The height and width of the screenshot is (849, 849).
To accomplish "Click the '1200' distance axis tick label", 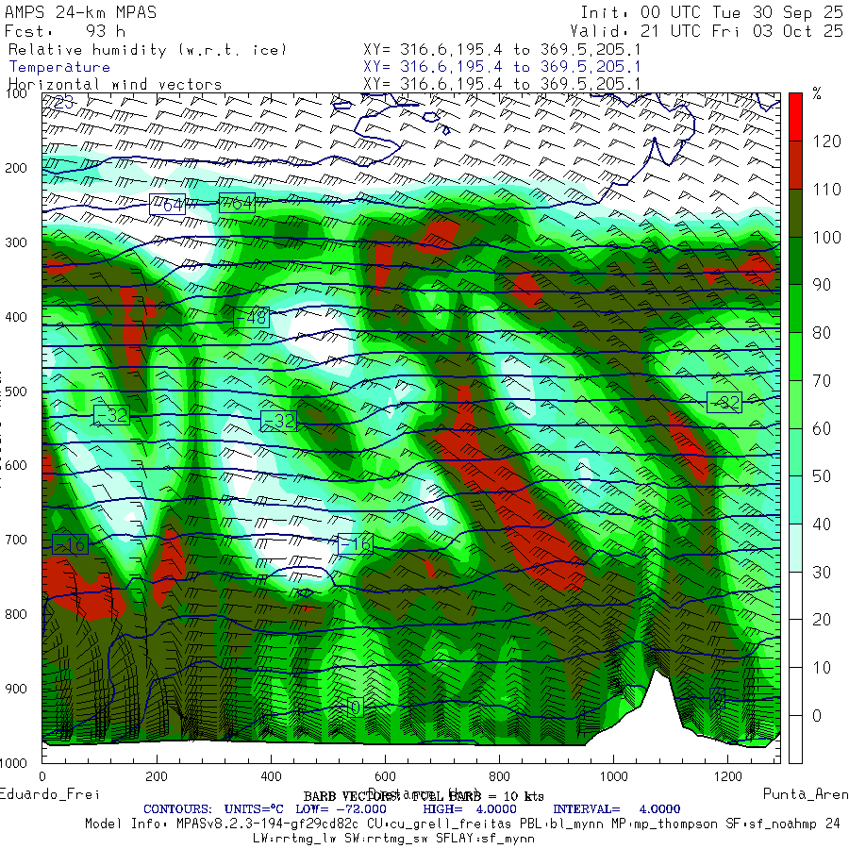I will pyautogui.click(x=727, y=776).
